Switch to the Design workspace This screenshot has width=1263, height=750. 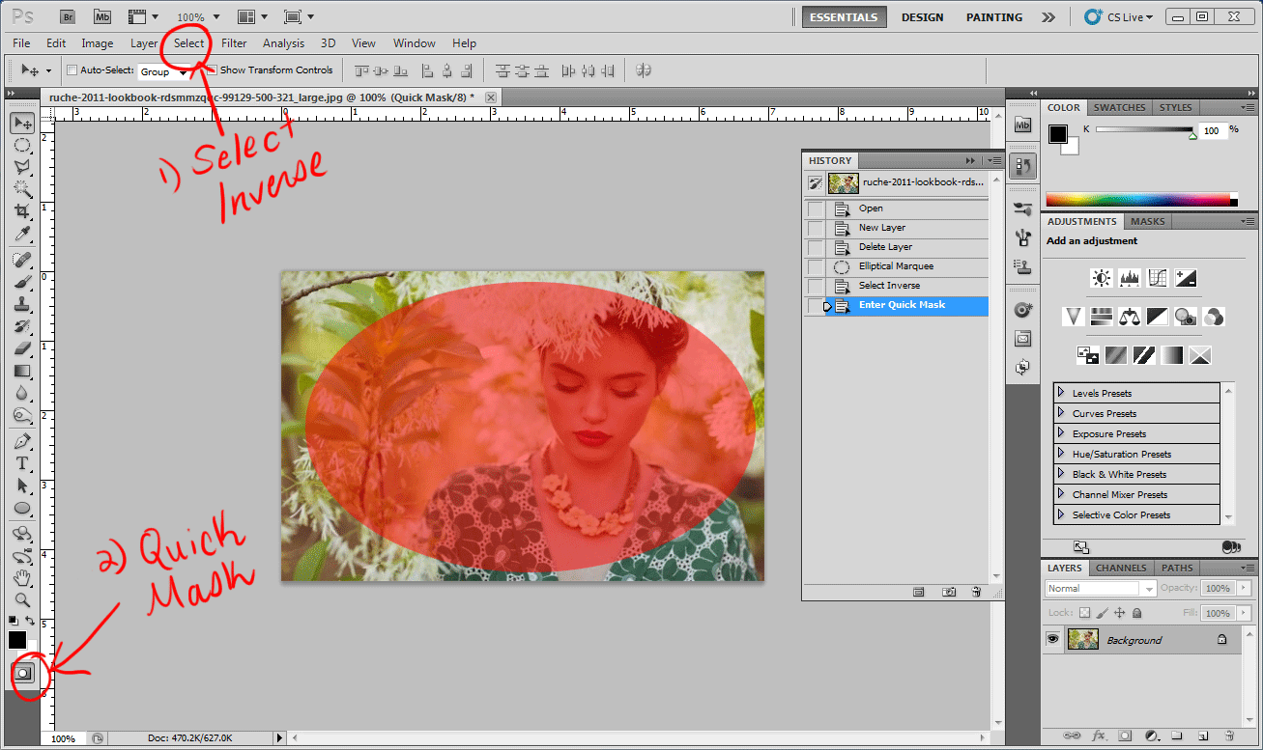[x=922, y=17]
